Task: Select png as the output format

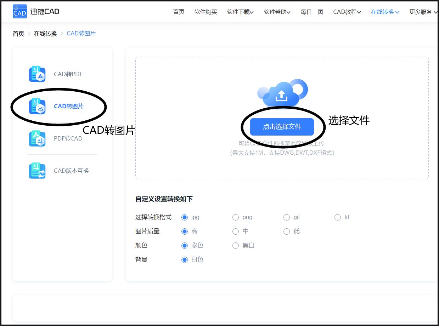Action: tap(236, 217)
